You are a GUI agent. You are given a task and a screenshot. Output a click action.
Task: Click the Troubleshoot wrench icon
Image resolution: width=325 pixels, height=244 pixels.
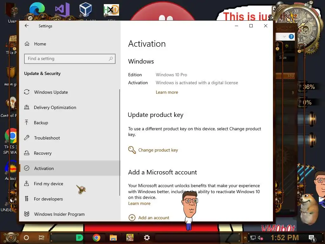(x=27, y=138)
